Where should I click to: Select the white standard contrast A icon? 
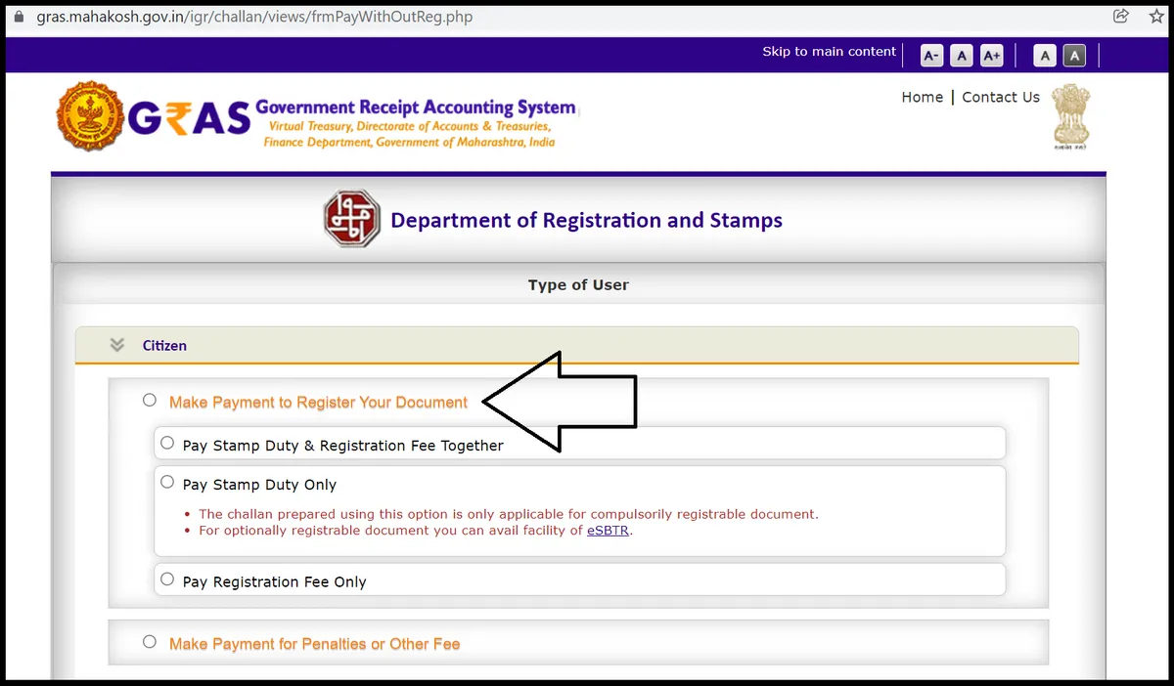pos(1045,56)
